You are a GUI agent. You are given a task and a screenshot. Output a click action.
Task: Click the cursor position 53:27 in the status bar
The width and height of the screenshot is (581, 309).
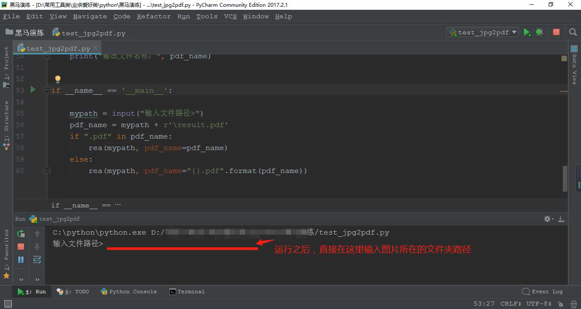(484, 304)
